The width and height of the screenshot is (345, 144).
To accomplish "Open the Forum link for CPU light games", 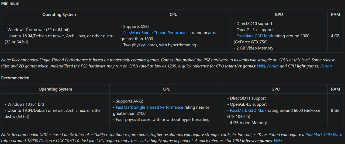I will click(x=326, y=66).
